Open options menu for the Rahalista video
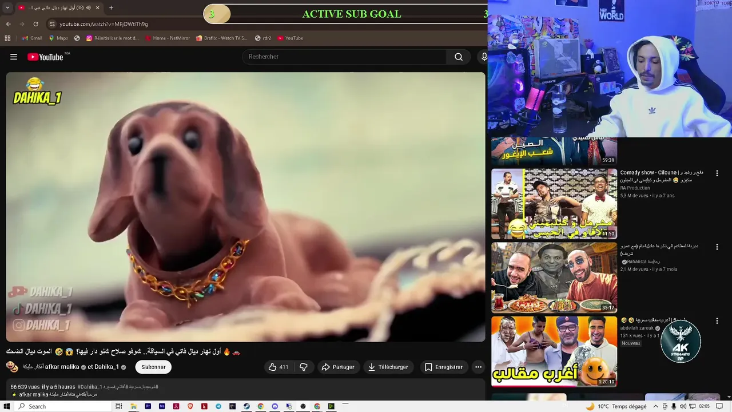The height and width of the screenshot is (412, 732). pos(717,247)
